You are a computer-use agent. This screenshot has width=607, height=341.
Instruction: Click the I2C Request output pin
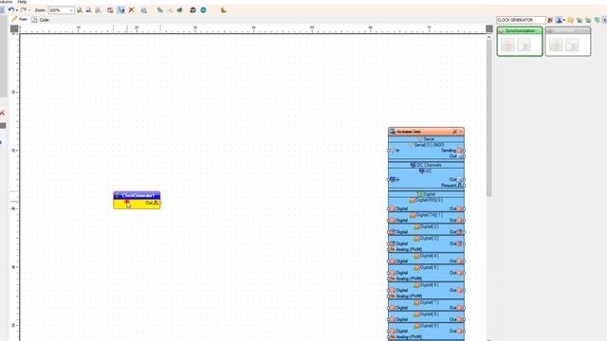click(x=464, y=186)
